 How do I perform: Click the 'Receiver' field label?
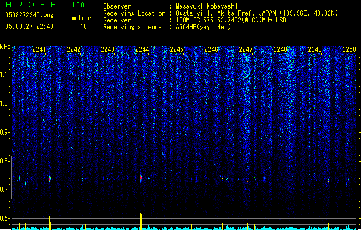click(117, 20)
